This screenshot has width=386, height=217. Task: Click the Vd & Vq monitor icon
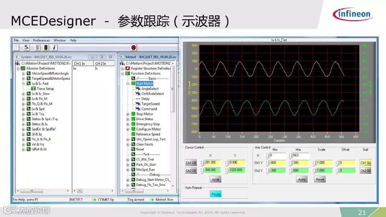(x=29, y=144)
